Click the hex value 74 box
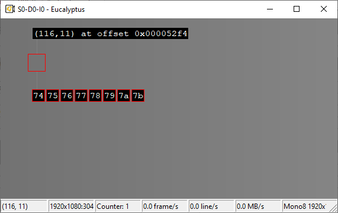This screenshot has height=213, width=338. [38, 96]
